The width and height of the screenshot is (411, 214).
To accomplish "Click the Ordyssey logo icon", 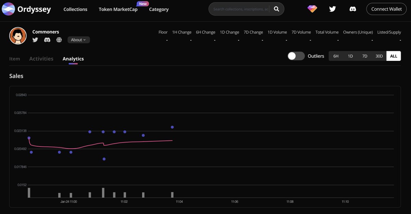I will tap(8, 9).
